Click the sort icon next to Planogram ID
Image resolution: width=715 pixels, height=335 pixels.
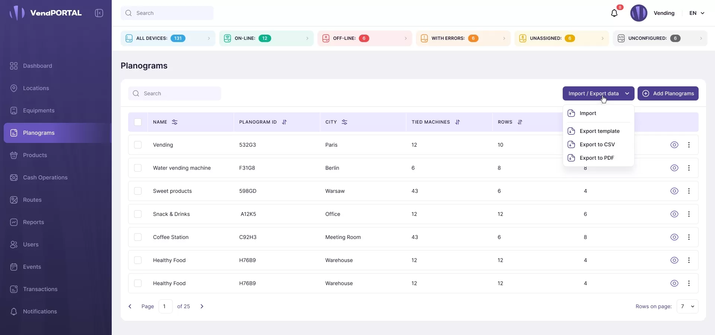[285, 122]
